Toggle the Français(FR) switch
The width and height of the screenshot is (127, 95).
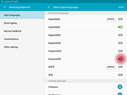pos(120,59)
